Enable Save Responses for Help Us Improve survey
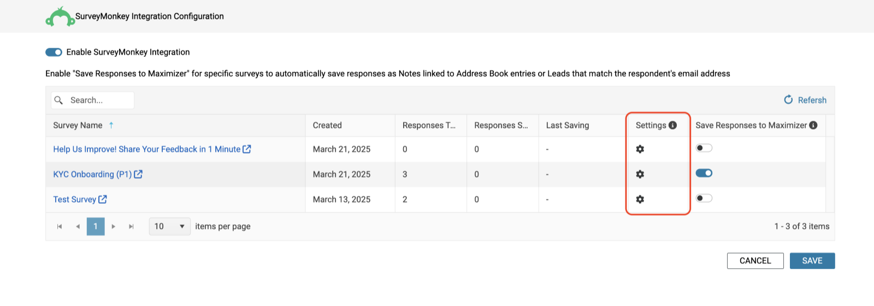This screenshot has width=874, height=306. [x=704, y=148]
